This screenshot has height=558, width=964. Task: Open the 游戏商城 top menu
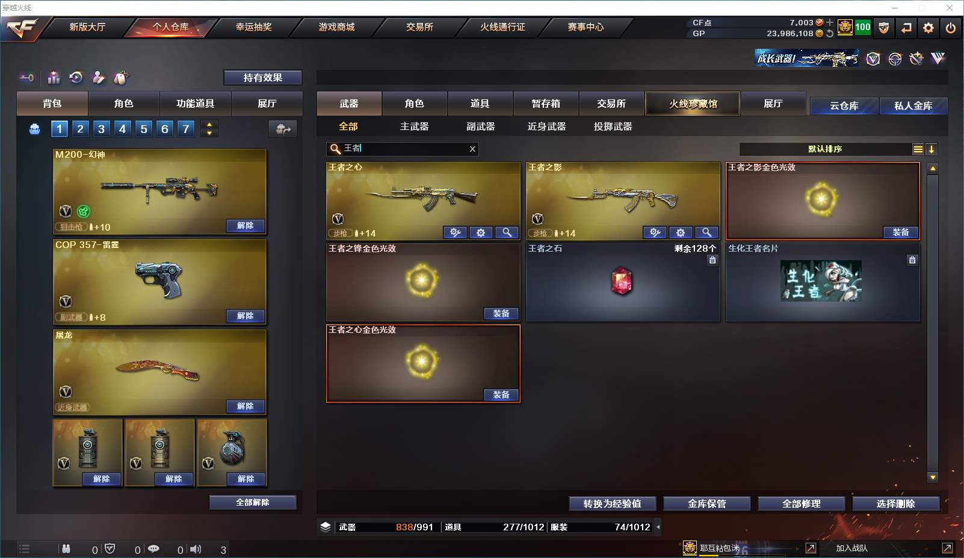pos(336,27)
